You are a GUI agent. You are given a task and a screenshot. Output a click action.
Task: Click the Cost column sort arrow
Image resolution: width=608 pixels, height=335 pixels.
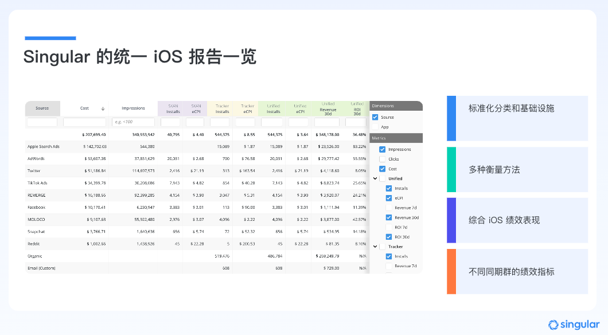tap(103, 108)
